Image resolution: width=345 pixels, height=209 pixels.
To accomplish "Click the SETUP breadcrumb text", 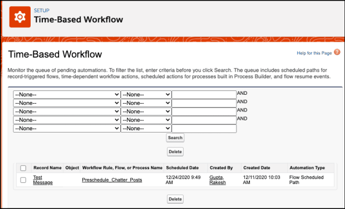I will 42,11.
